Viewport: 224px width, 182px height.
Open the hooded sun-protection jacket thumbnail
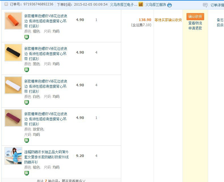pos(13,156)
